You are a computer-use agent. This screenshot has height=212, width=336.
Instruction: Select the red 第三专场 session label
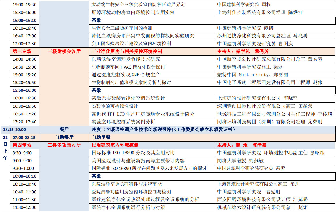[x=22, y=51]
